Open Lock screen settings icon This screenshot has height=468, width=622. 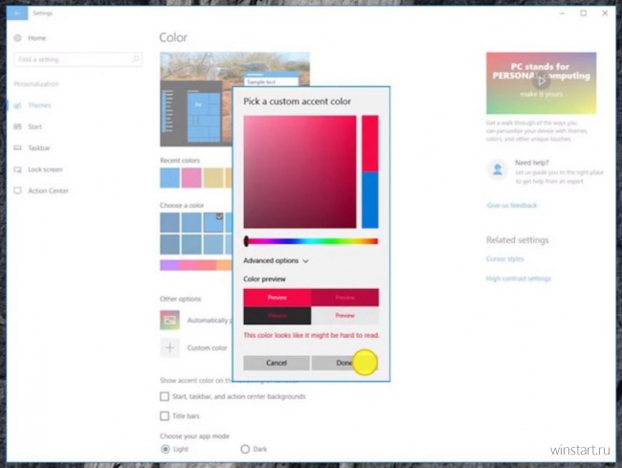pyautogui.click(x=18, y=169)
